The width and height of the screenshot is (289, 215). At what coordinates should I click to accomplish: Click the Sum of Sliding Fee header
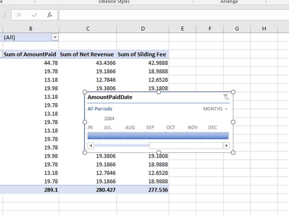pos(142,54)
